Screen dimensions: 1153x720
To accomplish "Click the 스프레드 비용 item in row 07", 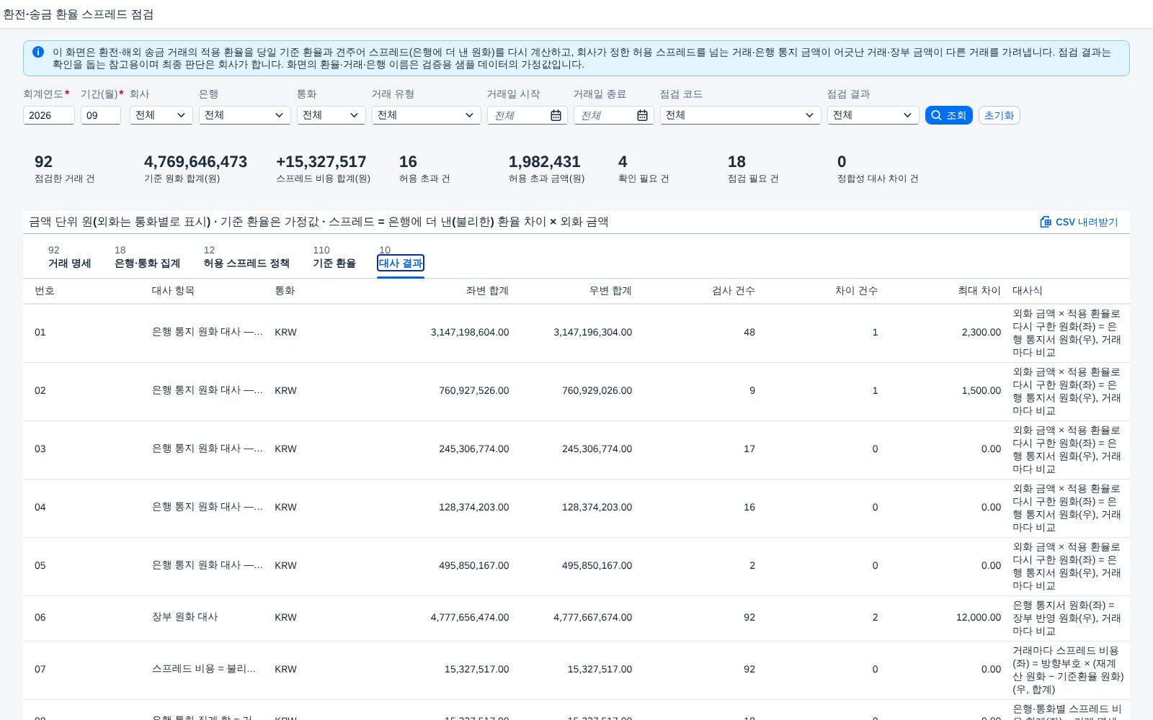I will 204,669.
